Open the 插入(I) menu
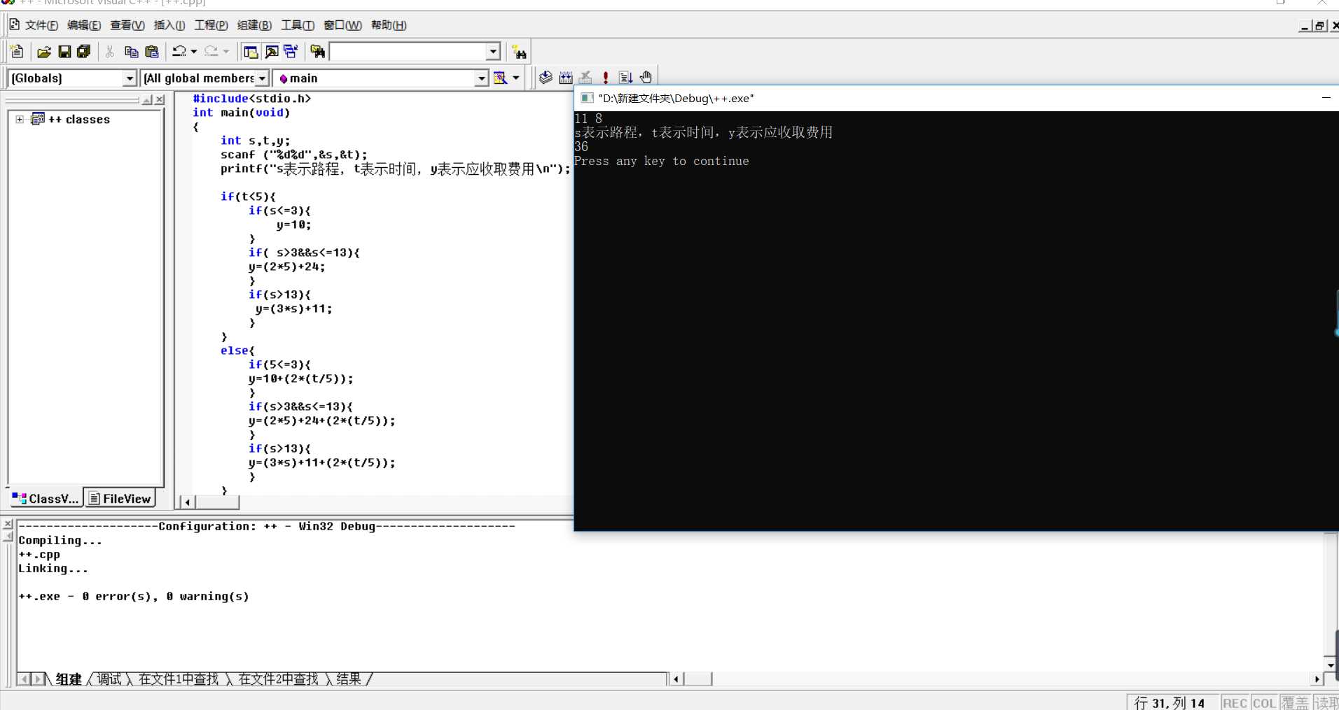The height and width of the screenshot is (710, 1339). click(169, 25)
